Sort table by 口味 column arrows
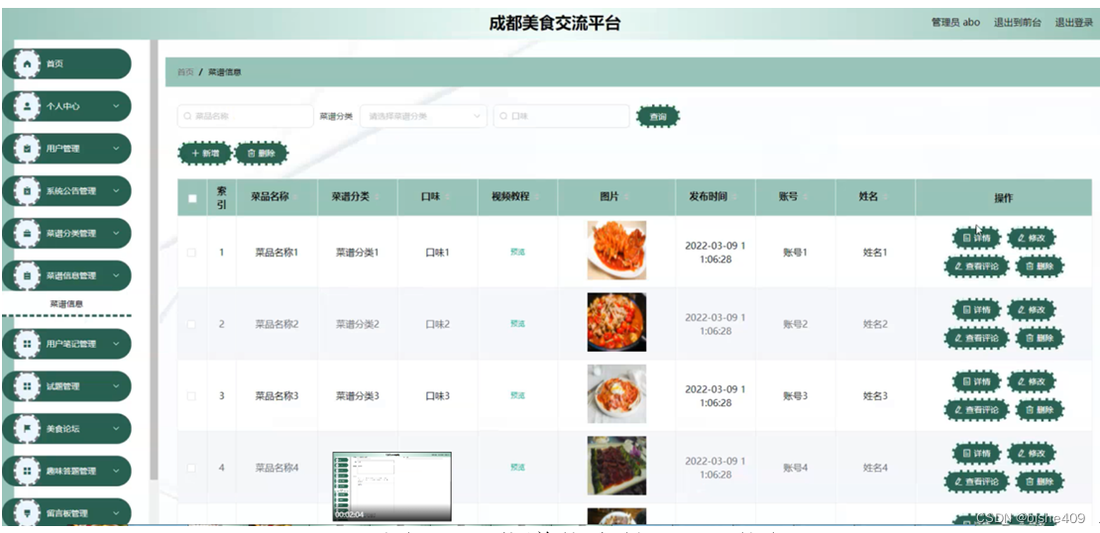The height and width of the screenshot is (533, 1100). (446, 198)
